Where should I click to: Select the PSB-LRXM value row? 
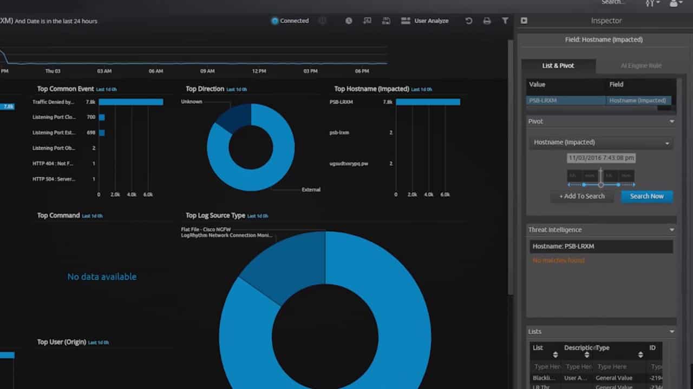(x=599, y=100)
